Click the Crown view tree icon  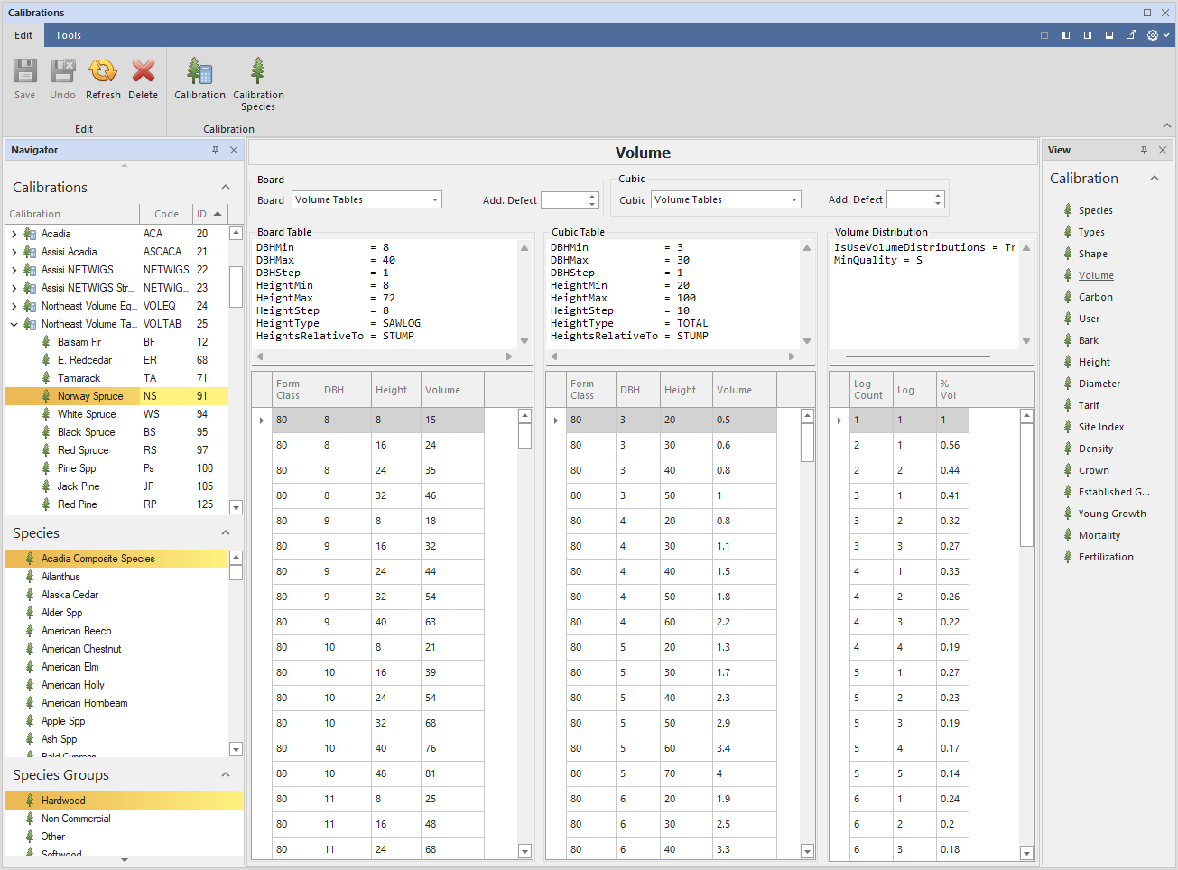[1068, 470]
